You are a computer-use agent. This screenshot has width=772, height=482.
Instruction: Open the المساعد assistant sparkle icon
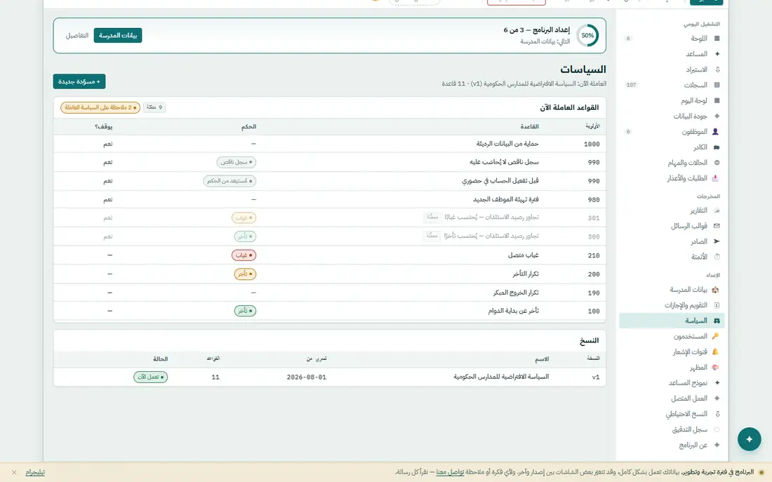pyautogui.click(x=717, y=53)
